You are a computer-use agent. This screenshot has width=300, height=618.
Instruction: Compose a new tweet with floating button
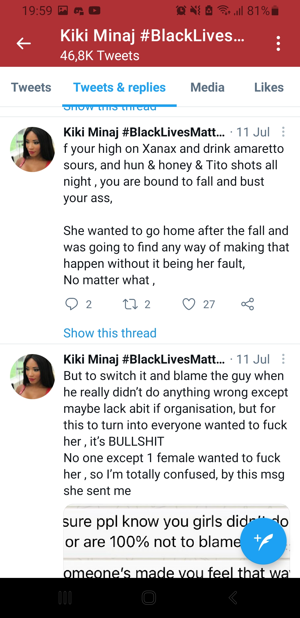pos(263,541)
